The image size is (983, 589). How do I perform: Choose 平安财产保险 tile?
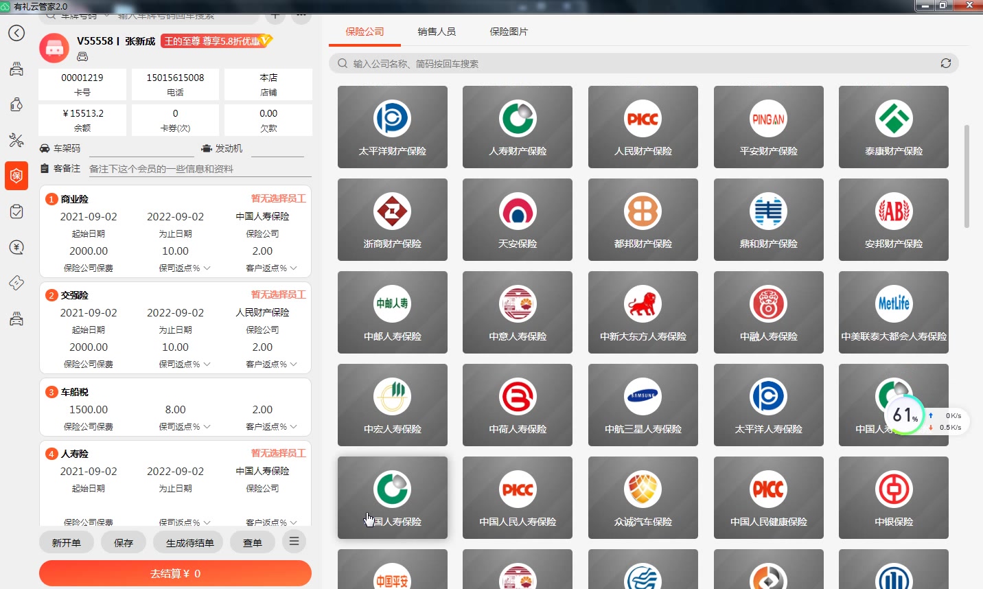(x=769, y=127)
